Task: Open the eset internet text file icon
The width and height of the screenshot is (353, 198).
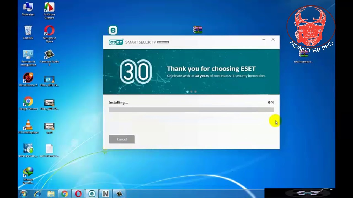Action: pos(49,151)
